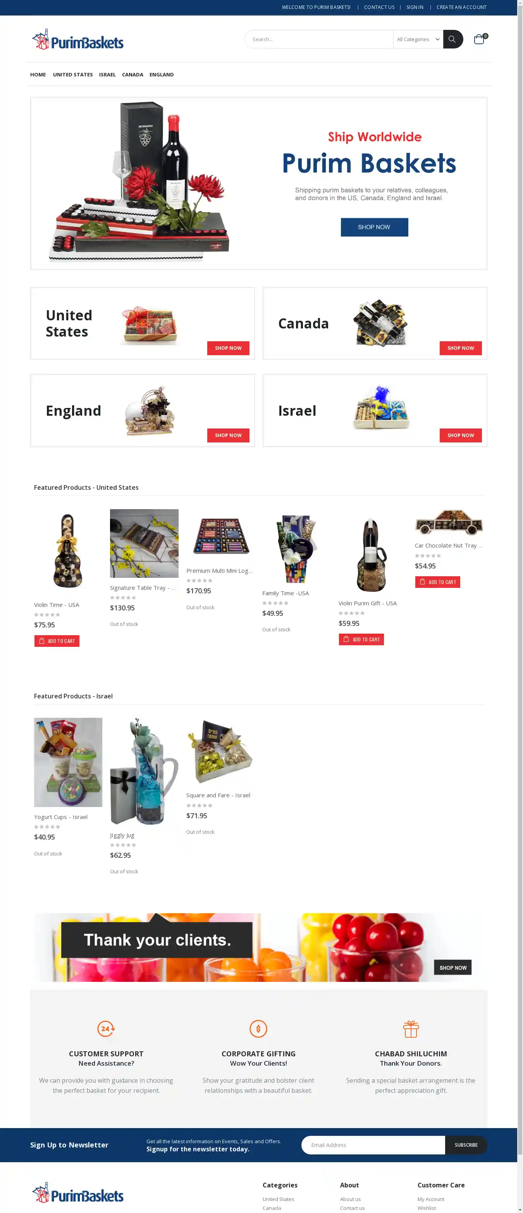Click the gift box Chabad Shiluchim icon
The height and width of the screenshot is (1213, 523).
coord(411,1029)
